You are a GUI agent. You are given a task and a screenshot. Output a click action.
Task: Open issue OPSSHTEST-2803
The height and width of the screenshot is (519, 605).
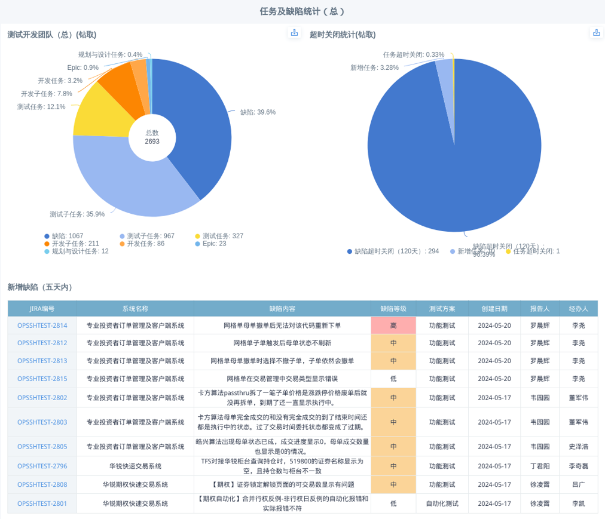click(x=42, y=422)
